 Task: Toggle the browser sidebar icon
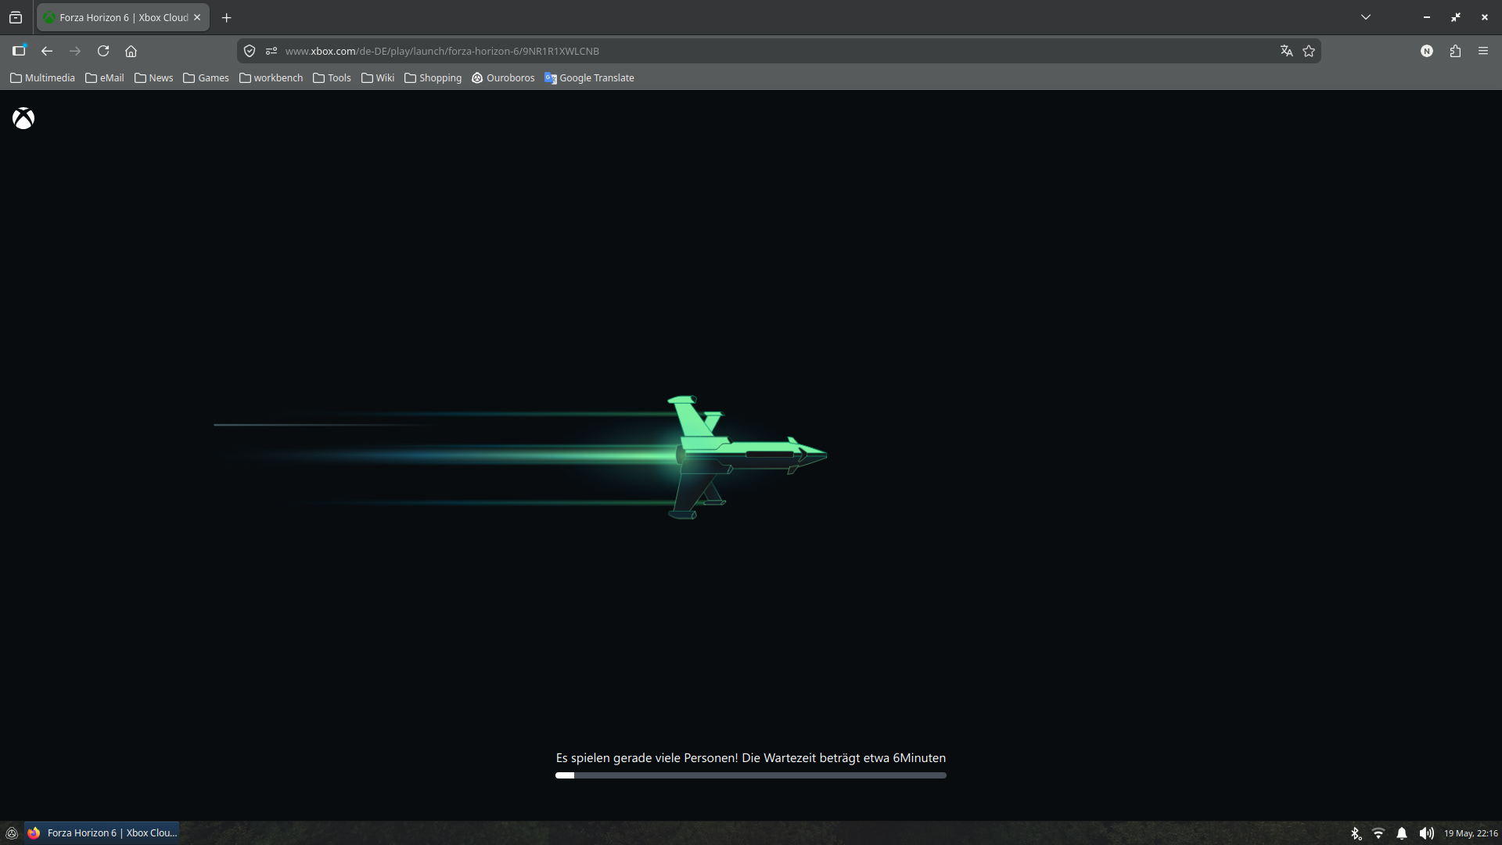19,51
